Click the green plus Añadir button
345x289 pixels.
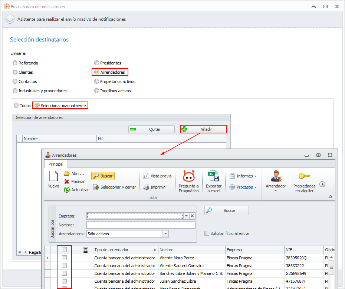pyautogui.click(x=203, y=129)
